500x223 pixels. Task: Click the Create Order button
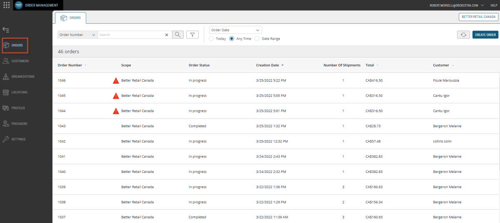pos(485,35)
